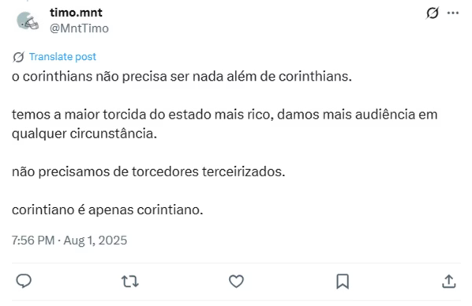Click the words 'damos mais audiência em'
This screenshot has width=472, height=306.
pos(358,115)
